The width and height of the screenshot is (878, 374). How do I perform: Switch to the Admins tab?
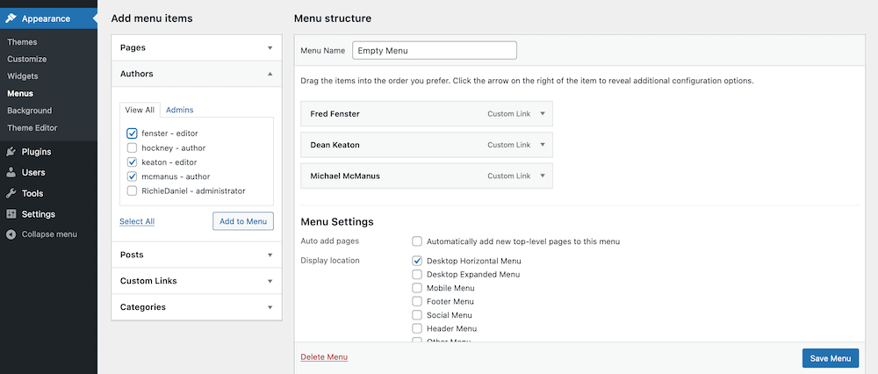point(180,110)
